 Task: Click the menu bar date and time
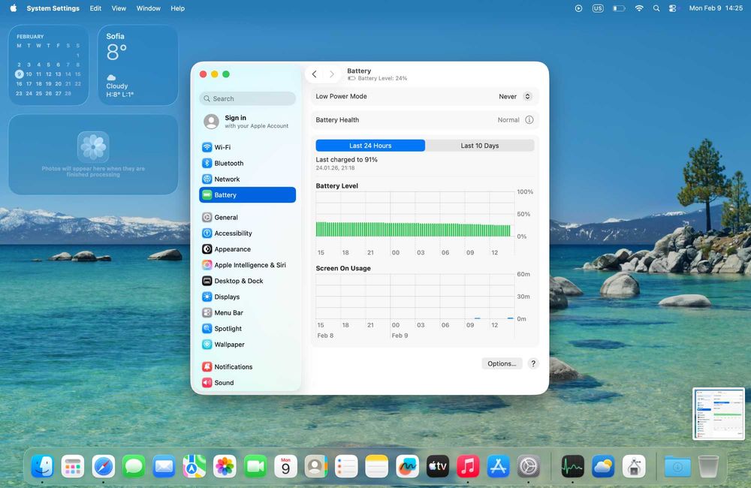716,8
